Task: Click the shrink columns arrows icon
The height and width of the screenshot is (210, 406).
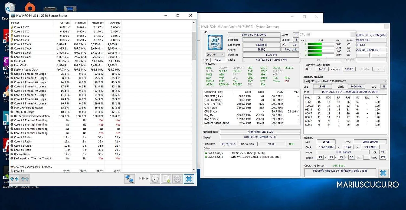Action: click(x=25, y=179)
